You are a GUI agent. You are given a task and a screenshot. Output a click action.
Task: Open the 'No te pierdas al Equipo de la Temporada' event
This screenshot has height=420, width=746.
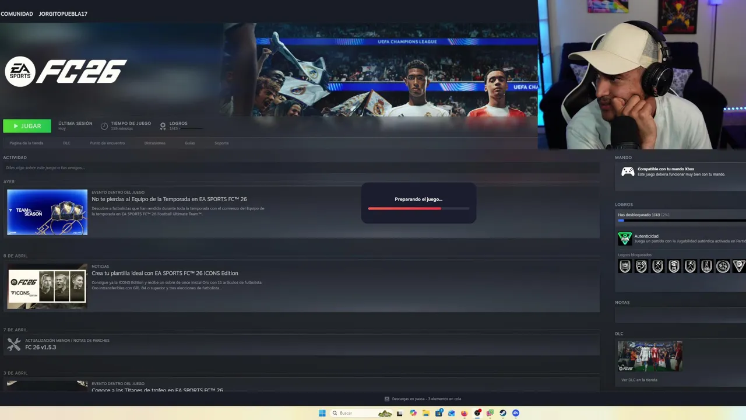pyautogui.click(x=169, y=199)
